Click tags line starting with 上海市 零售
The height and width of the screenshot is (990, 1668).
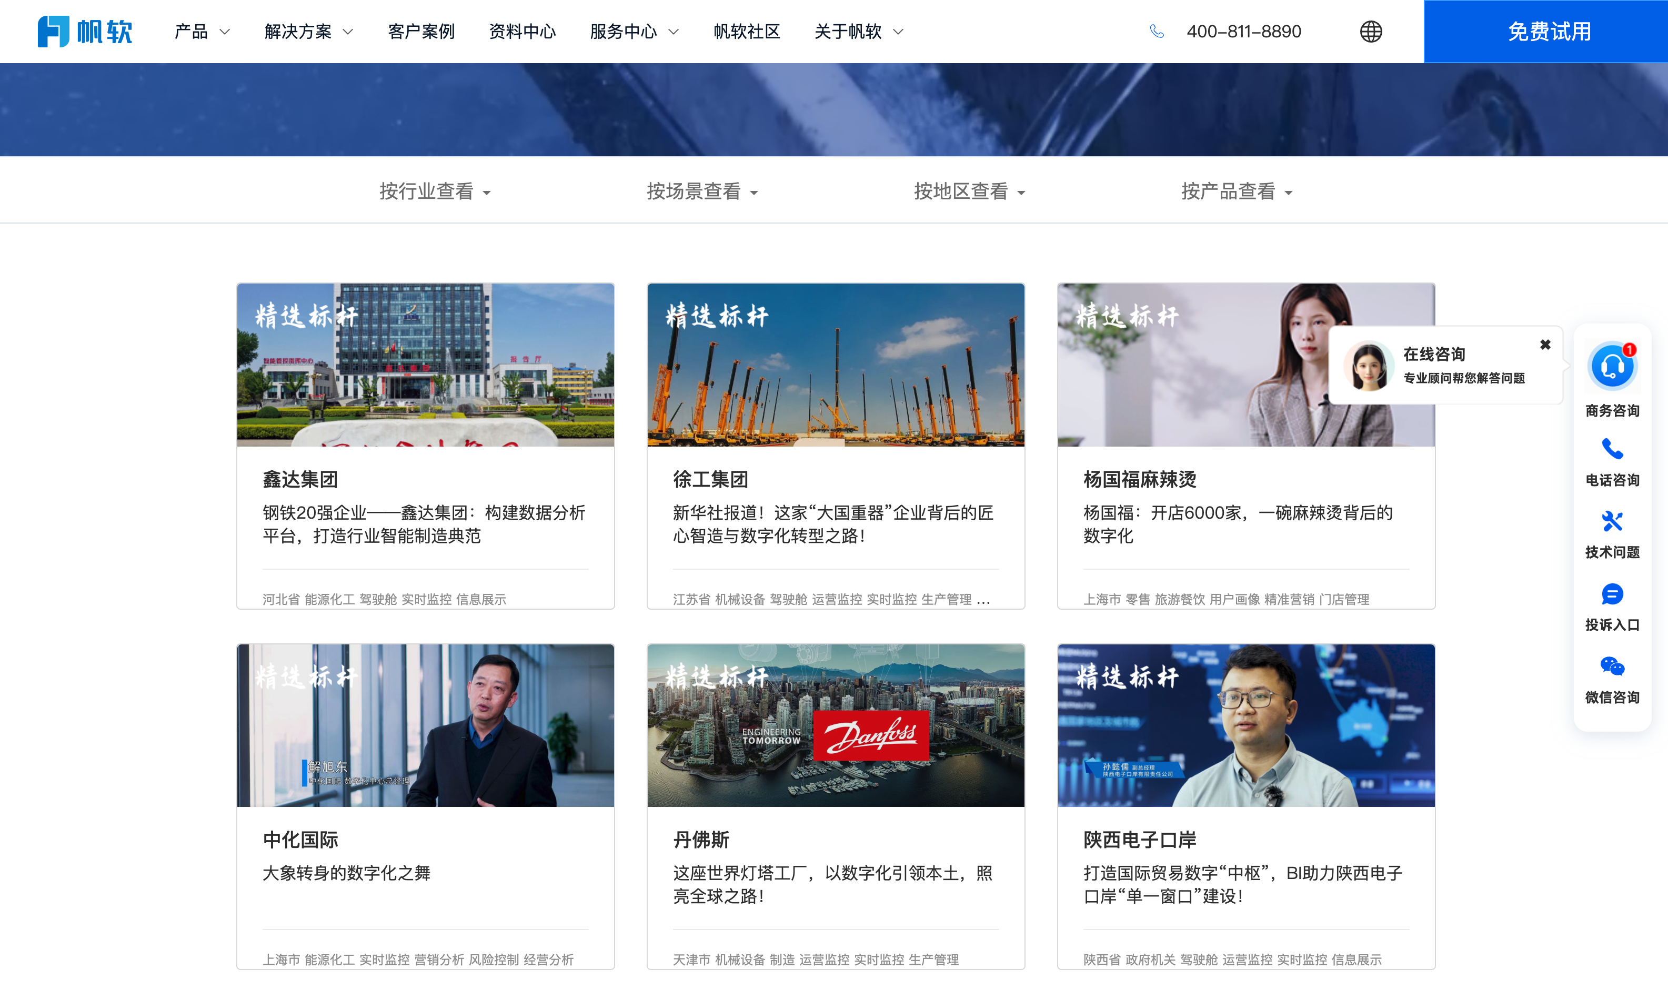1225,599
